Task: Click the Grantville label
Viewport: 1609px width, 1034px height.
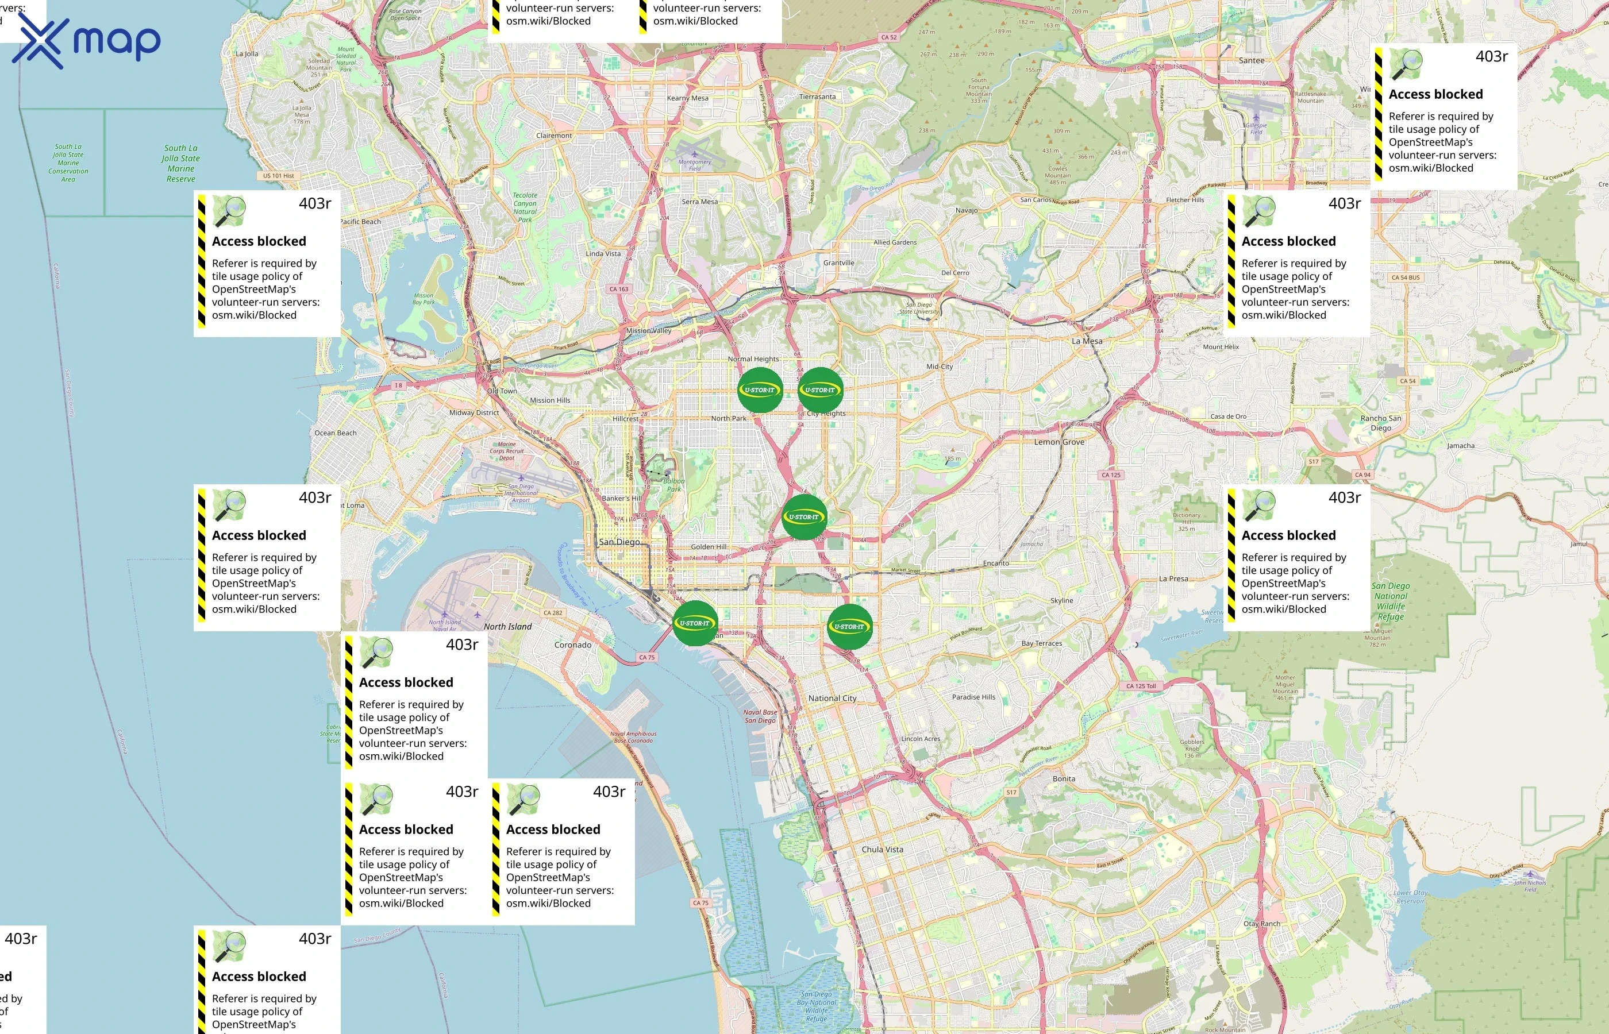Action: click(x=839, y=263)
